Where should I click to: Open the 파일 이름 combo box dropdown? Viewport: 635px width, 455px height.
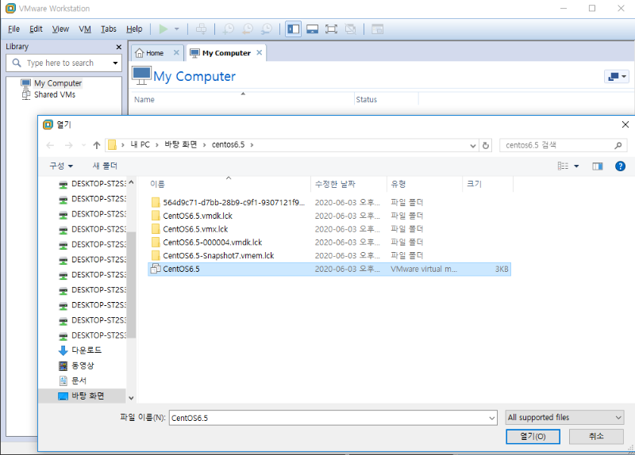491,418
